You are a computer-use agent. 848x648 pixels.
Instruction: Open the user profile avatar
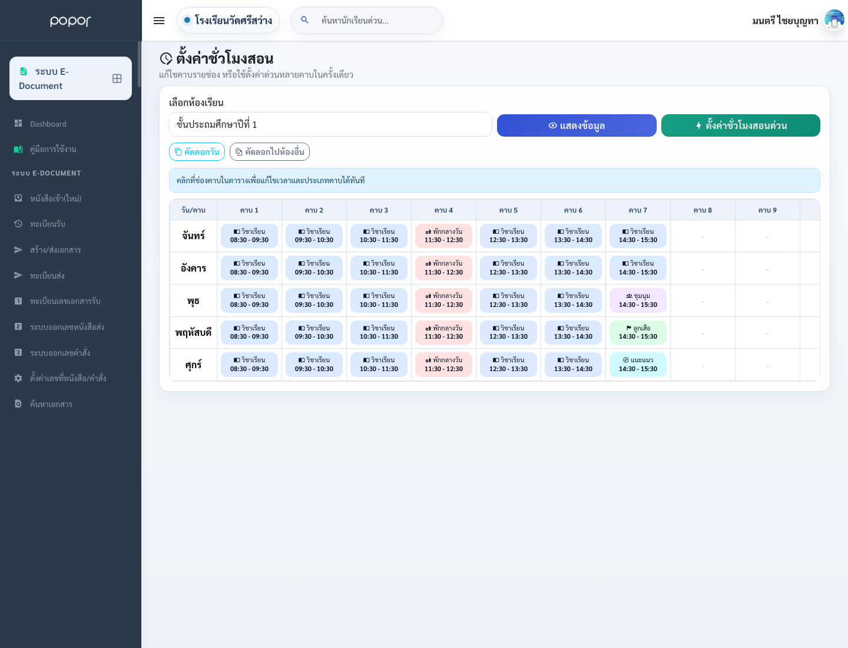point(834,20)
